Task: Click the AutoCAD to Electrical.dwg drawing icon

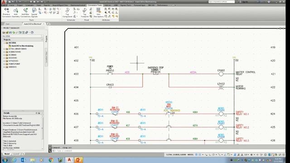Action: coord(10,46)
